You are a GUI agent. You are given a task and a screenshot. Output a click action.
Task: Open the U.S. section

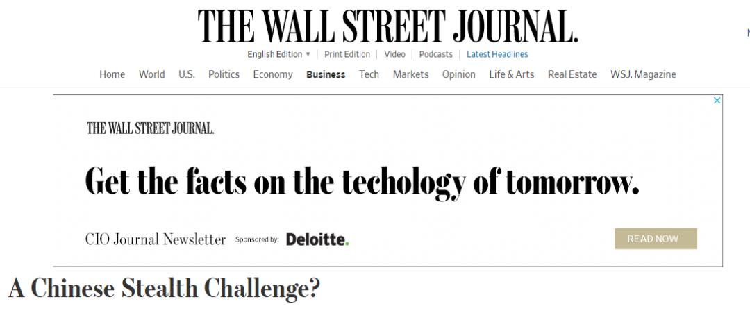[186, 74]
